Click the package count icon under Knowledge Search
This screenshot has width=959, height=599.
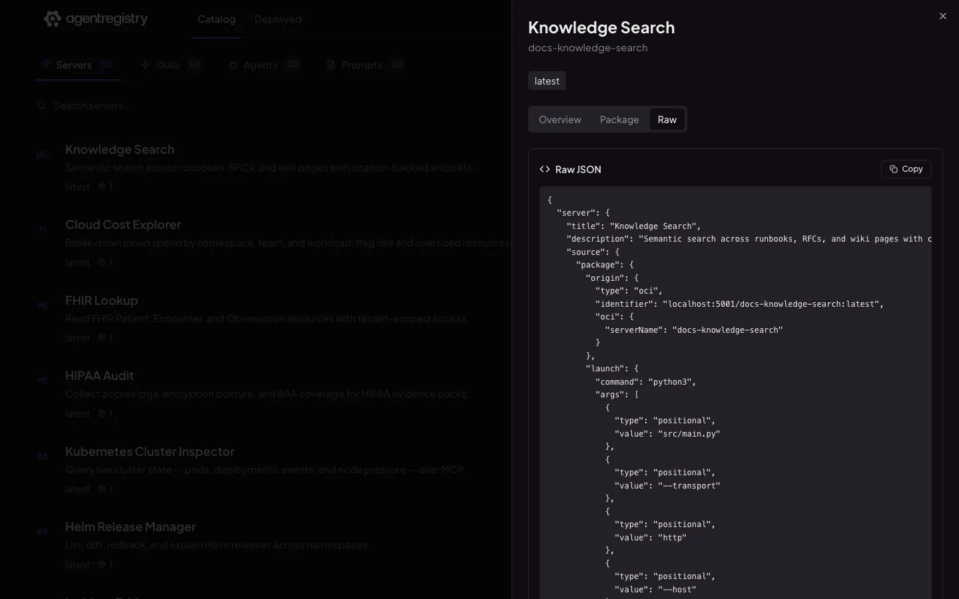click(x=102, y=187)
